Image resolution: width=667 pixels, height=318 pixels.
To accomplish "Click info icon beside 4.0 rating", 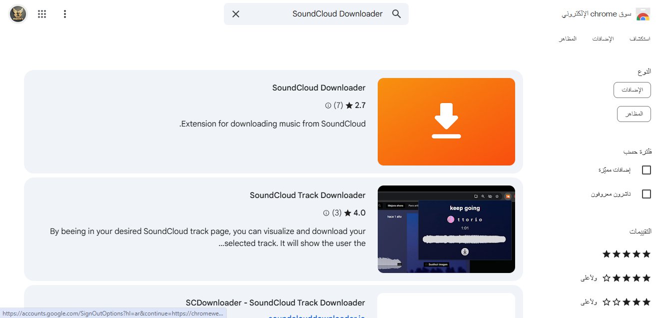I will (x=326, y=213).
